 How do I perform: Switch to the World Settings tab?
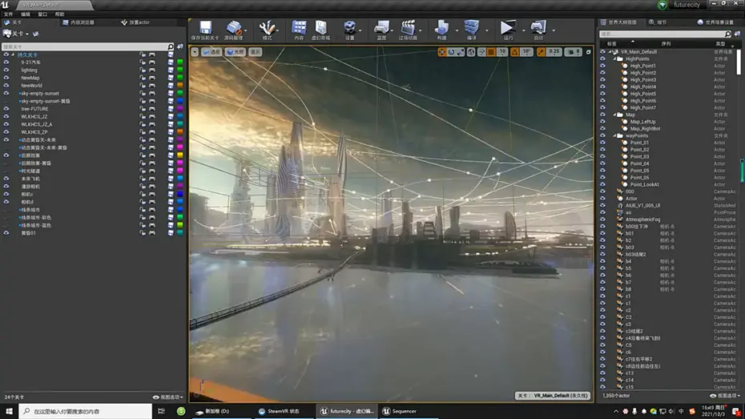tap(716, 22)
